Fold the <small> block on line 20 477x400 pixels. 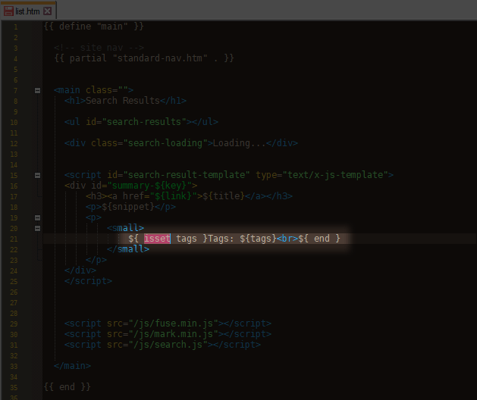pos(37,228)
